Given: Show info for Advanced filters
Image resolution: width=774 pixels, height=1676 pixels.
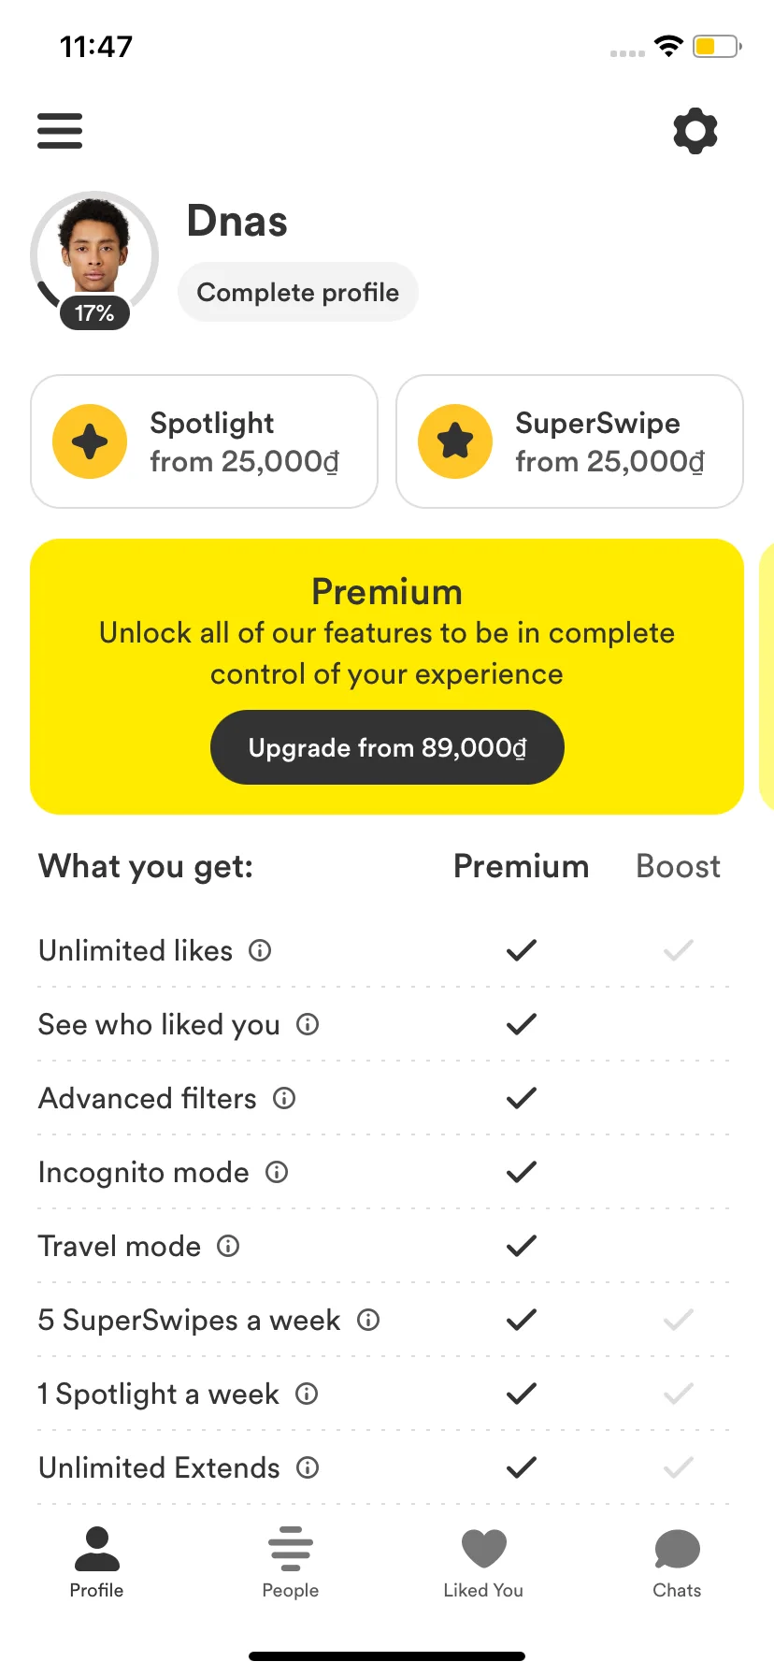Looking at the screenshot, I should tap(284, 1098).
